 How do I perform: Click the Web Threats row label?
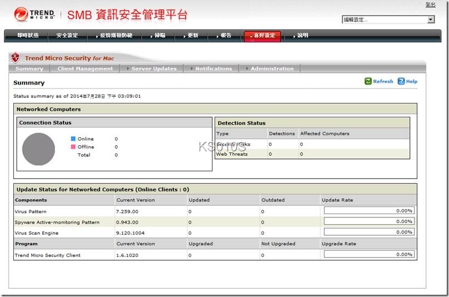(x=231, y=154)
